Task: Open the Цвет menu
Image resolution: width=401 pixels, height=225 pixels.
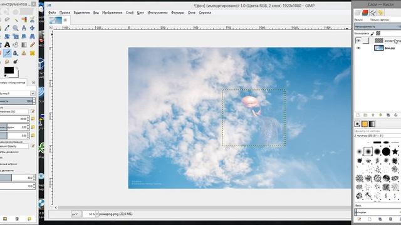Action: [x=140, y=12]
